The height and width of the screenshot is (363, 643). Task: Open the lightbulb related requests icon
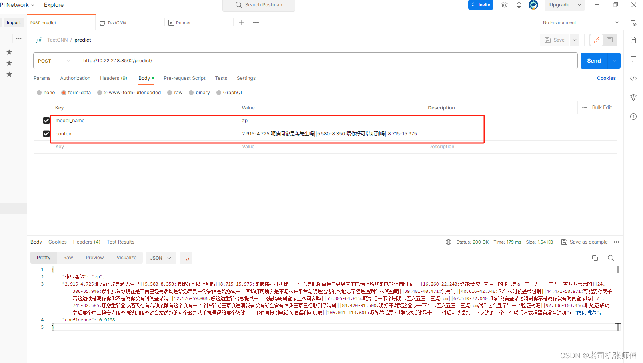point(633,97)
